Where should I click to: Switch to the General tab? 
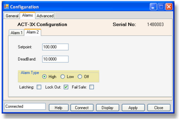point(12,16)
